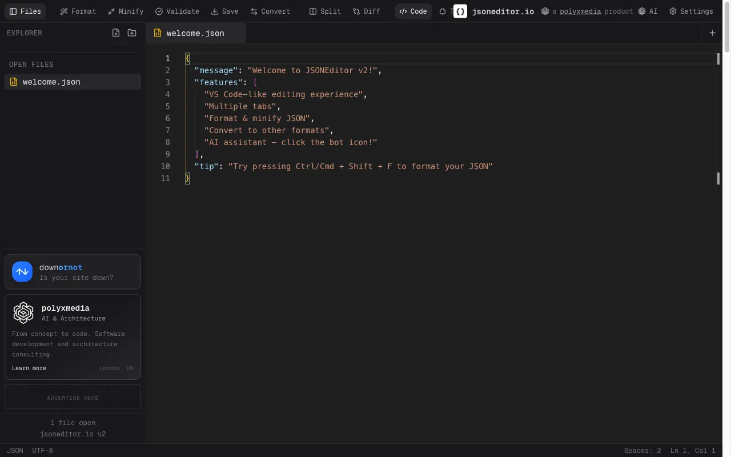
Task: Switch to Code view mode
Action: (x=413, y=11)
